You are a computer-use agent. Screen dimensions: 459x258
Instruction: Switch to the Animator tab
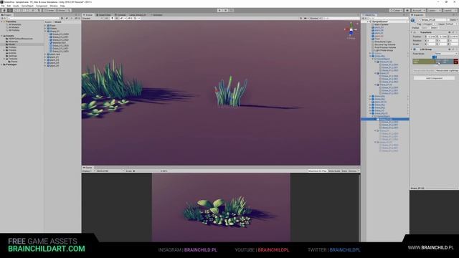click(x=156, y=14)
